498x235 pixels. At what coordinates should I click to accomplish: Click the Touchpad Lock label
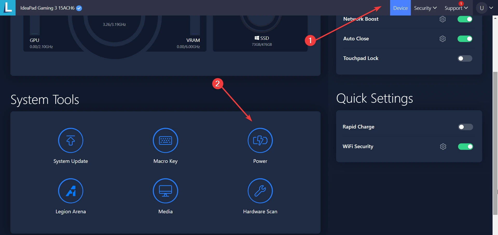(x=361, y=58)
